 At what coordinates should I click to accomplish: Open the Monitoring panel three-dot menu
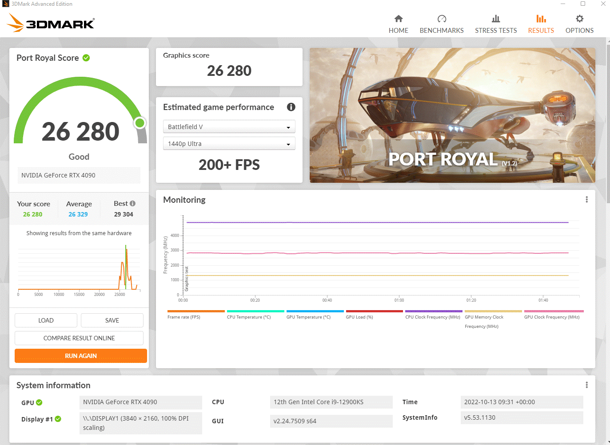[586, 199]
